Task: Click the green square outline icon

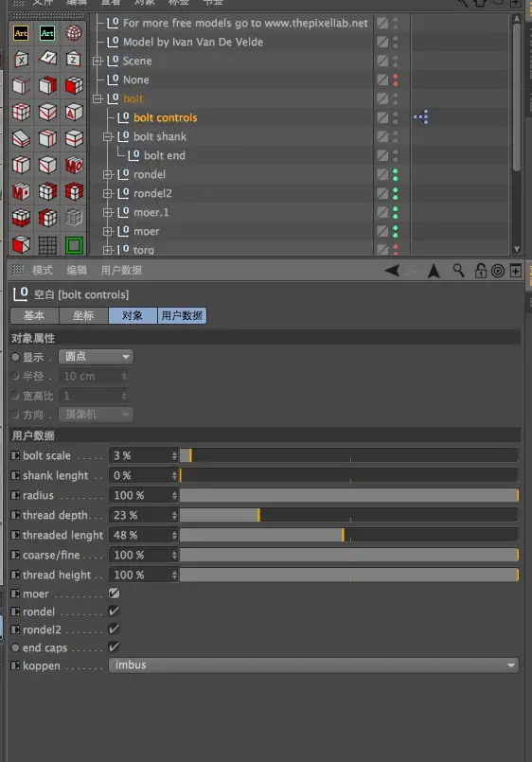Action: click(x=74, y=245)
